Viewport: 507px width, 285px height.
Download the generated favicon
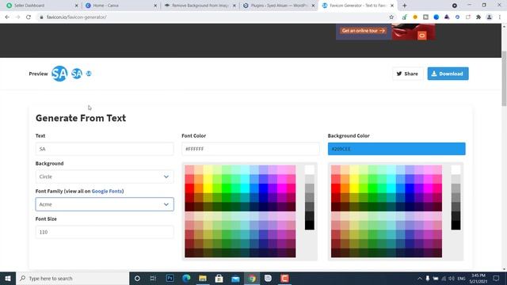click(448, 74)
